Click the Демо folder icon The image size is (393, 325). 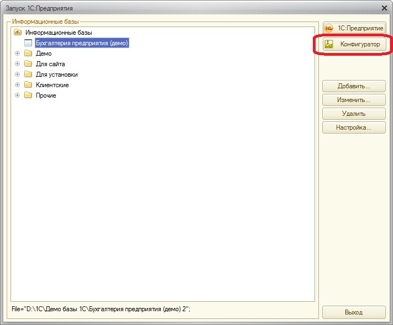point(28,54)
